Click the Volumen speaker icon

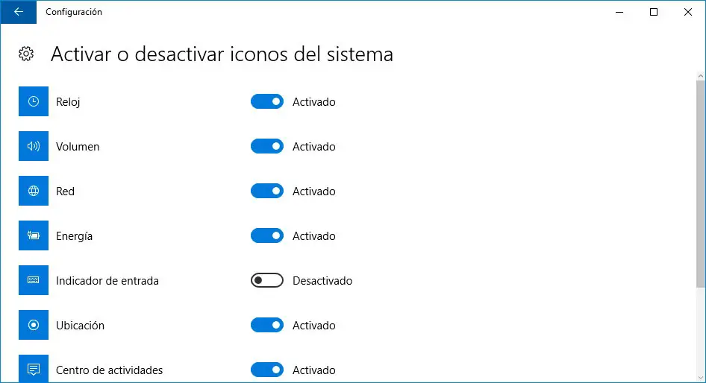[x=33, y=147]
